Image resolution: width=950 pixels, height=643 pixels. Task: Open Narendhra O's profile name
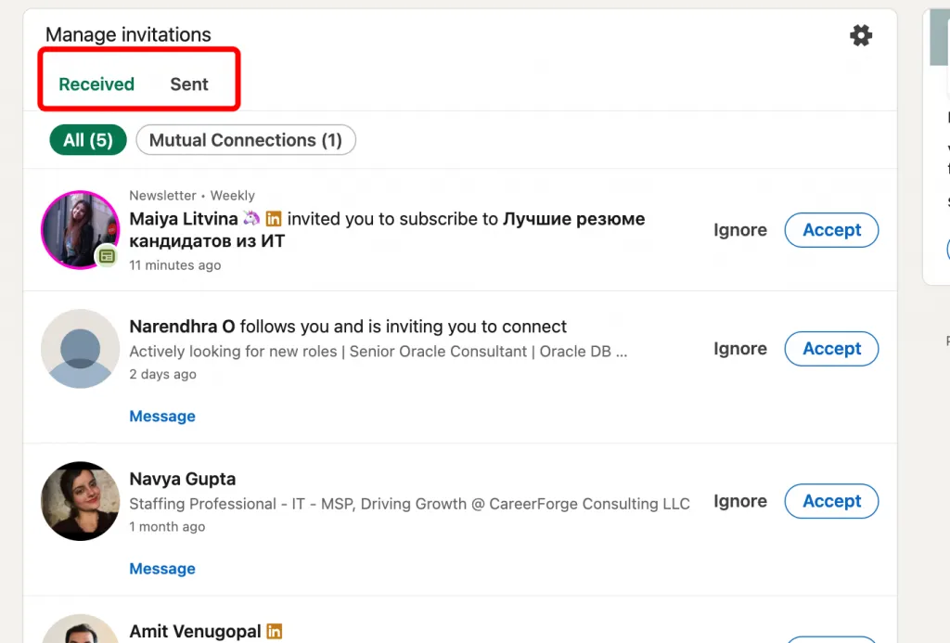182,327
